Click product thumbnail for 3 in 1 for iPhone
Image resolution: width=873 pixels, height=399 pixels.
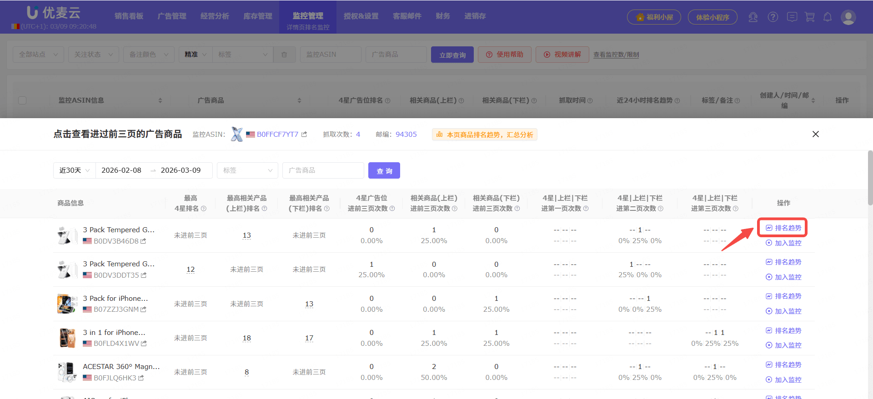(x=68, y=338)
